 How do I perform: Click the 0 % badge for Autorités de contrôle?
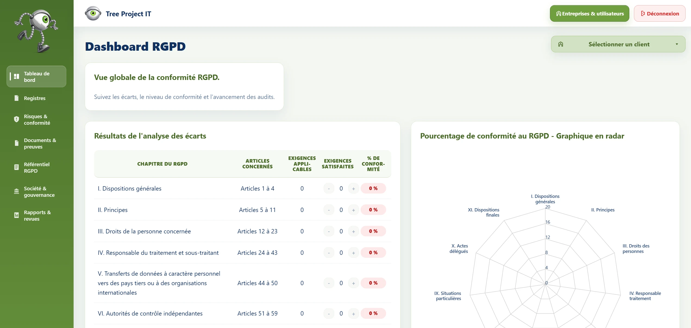click(x=373, y=313)
